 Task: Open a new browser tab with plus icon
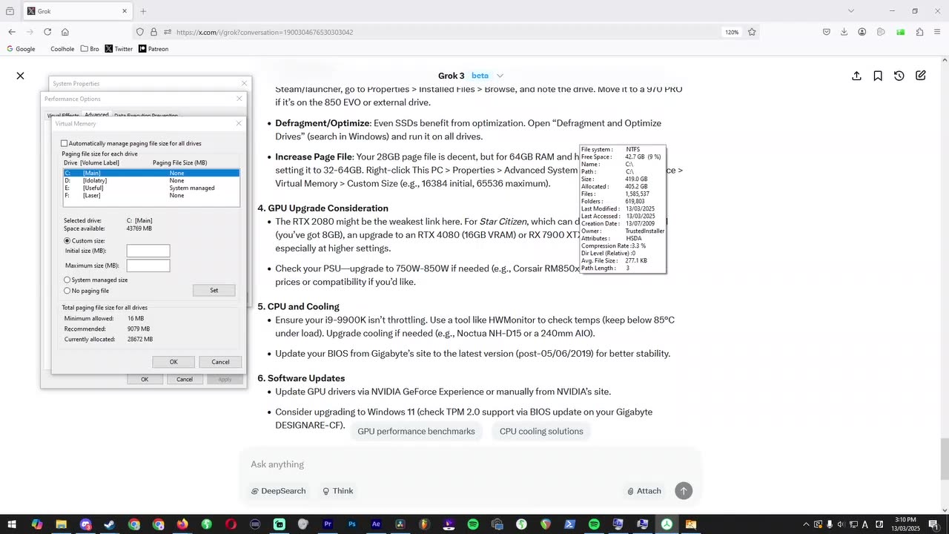pyautogui.click(x=143, y=11)
